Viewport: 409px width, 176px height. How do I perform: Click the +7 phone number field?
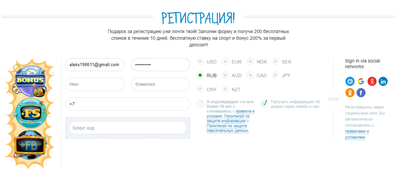(127, 104)
